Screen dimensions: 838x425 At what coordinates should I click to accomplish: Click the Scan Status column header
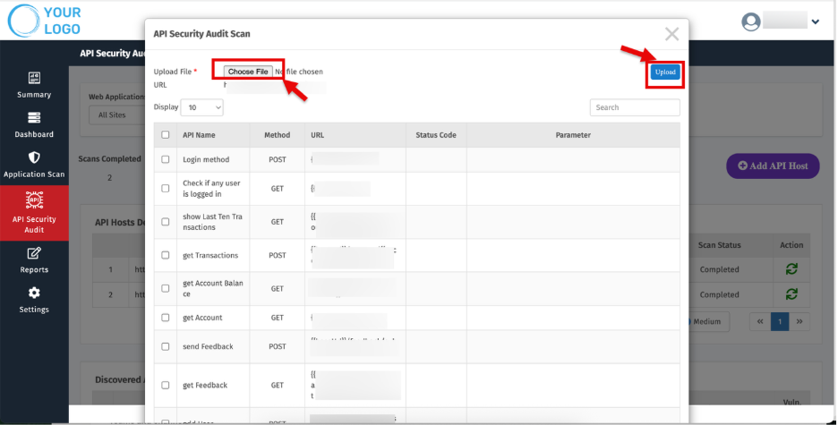coord(719,245)
